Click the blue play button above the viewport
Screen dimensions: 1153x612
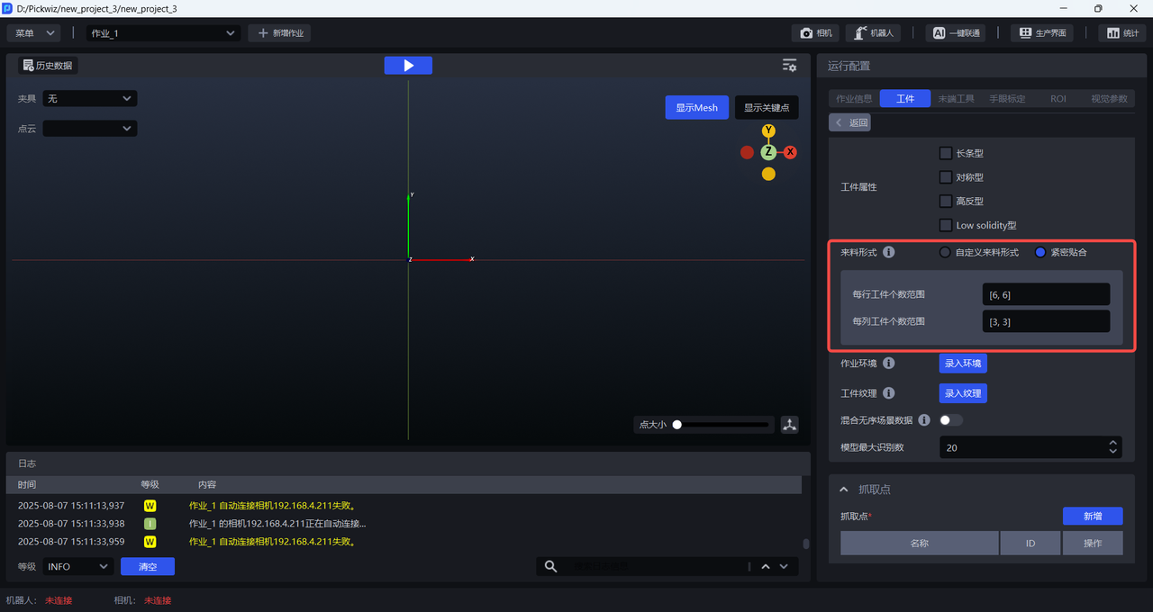pos(408,66)
